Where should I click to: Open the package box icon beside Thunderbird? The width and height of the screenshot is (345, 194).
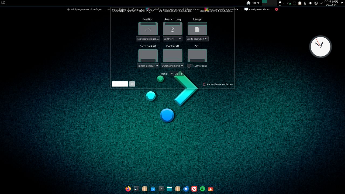click(x=178, y=189)
